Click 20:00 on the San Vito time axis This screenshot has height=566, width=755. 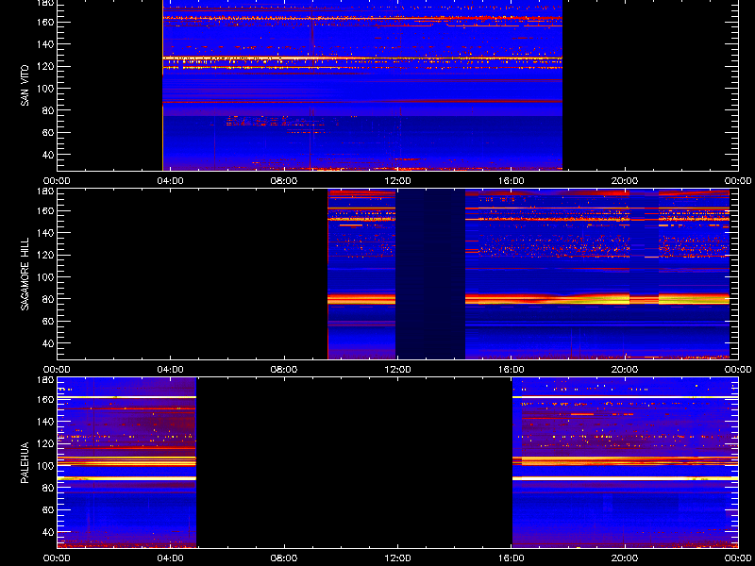(x=625, y=181)
